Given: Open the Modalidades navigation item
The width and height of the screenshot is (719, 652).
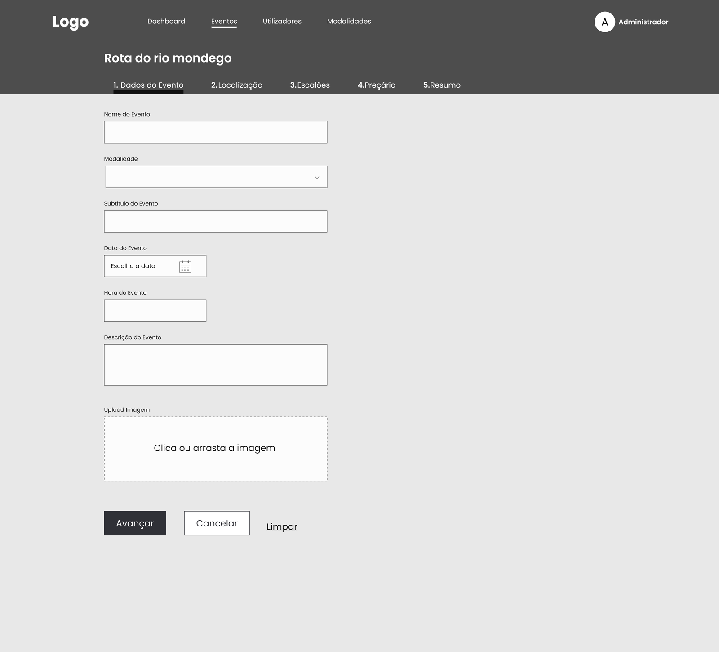Looking at the screenshot, I should click(349, 21).
